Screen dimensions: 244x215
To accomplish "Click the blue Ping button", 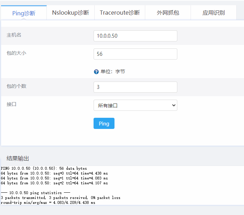I will pyautogui.click(x=104, y=123).
